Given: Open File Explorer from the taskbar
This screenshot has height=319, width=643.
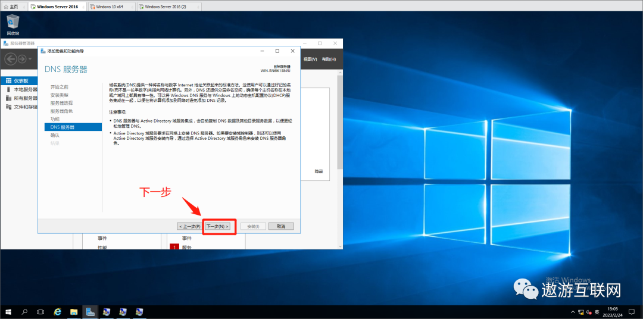Looking at the screenshot, I should coord(74,312).
